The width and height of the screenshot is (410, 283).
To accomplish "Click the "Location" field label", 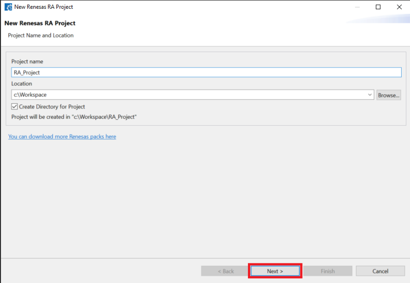I will pyautogui.click(x=22, y=84).
